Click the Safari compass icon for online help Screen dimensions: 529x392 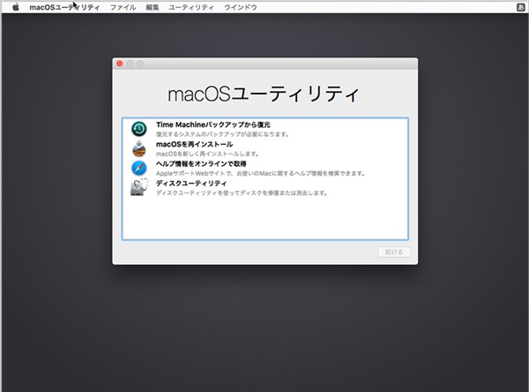(x=138, y=168)
